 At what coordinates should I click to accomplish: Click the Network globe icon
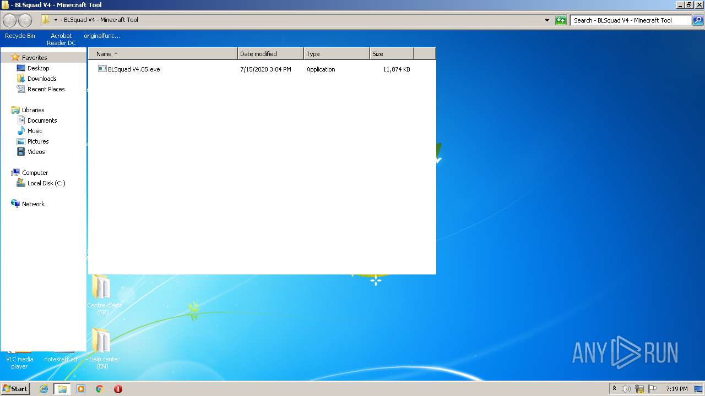pyautogui.click(x=15, y=204)
